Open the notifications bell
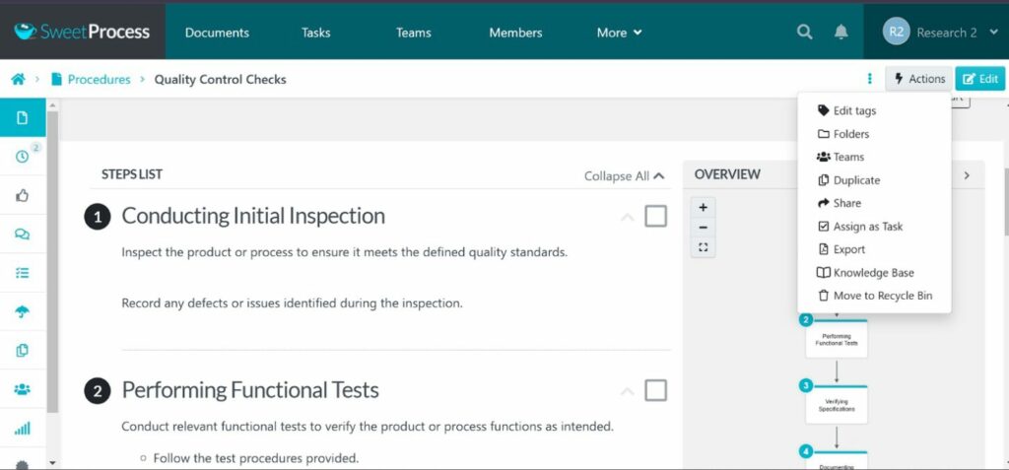Screen dimensions: 1009x470 [841, 33]
